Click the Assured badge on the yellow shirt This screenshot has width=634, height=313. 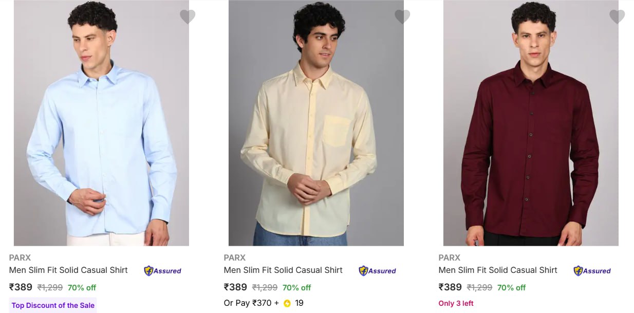[x=377, y=271]
